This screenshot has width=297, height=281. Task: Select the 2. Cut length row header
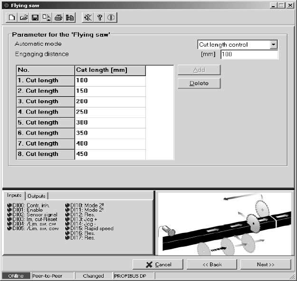[x=46, y=91]
